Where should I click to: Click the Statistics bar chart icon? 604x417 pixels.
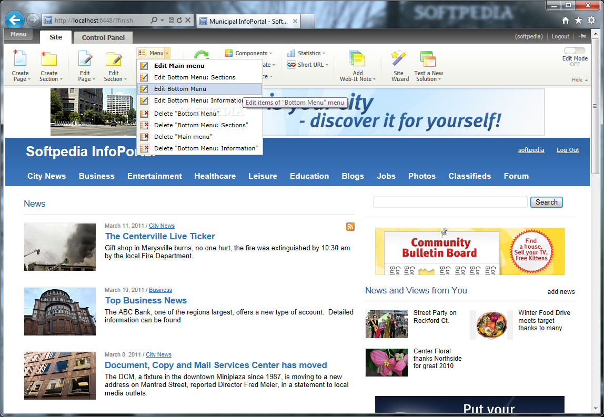[x=291, y=53]
